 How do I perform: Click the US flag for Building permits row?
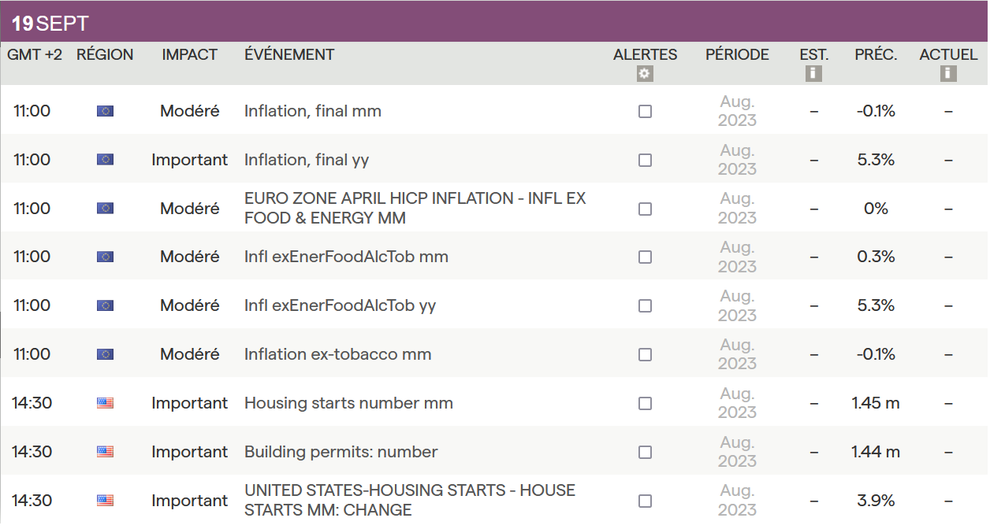(105, 452)
